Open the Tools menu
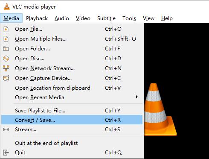 [129, 18]
